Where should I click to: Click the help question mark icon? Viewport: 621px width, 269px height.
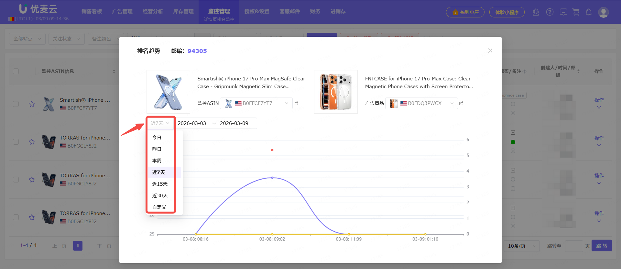pyautogui.click(x=550, y=12)
